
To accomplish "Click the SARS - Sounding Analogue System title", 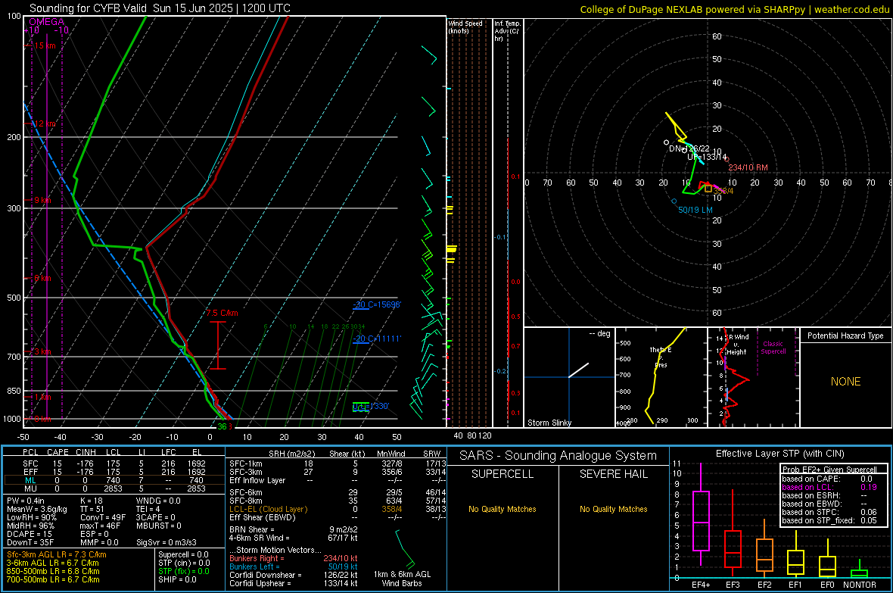I will point(559,456).
